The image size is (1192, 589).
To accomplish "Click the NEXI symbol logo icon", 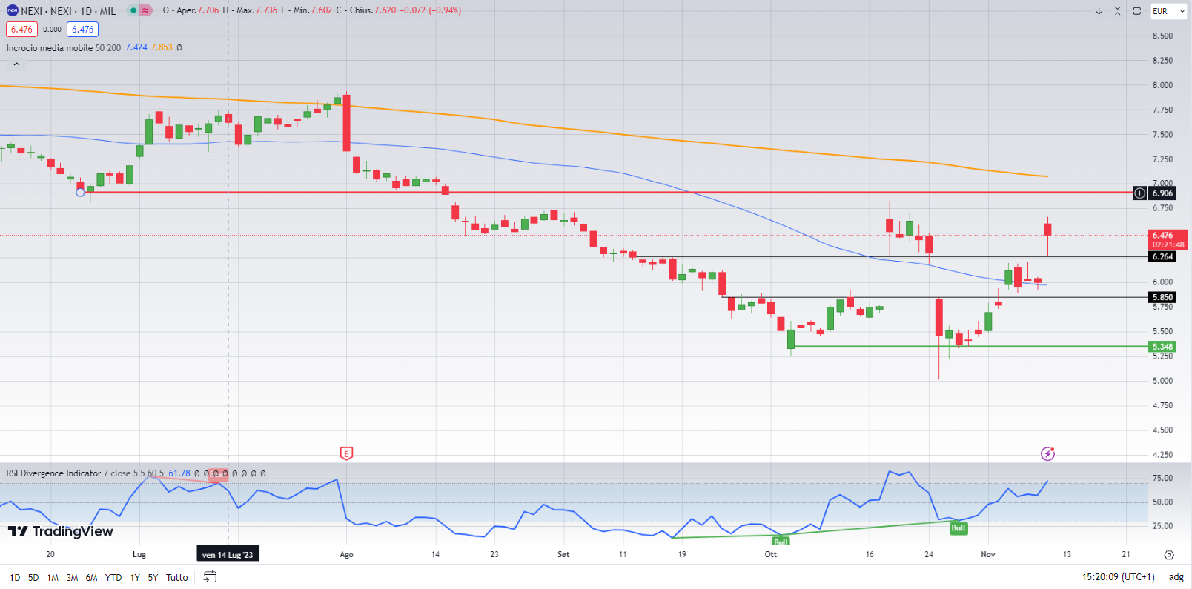I will click(12, 10).
